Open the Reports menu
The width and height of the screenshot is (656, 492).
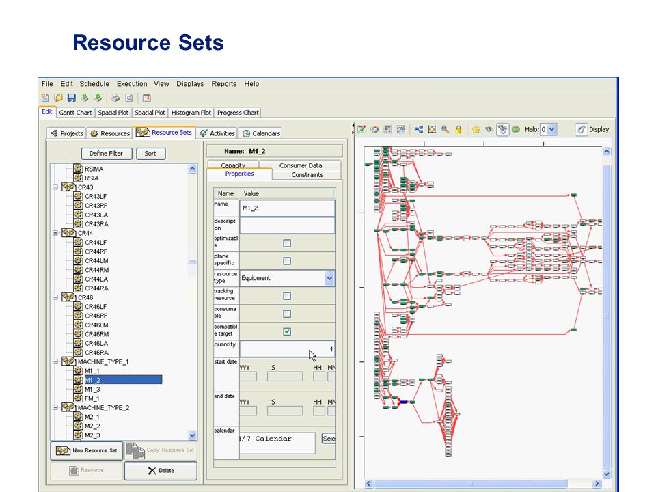point(224,83)
